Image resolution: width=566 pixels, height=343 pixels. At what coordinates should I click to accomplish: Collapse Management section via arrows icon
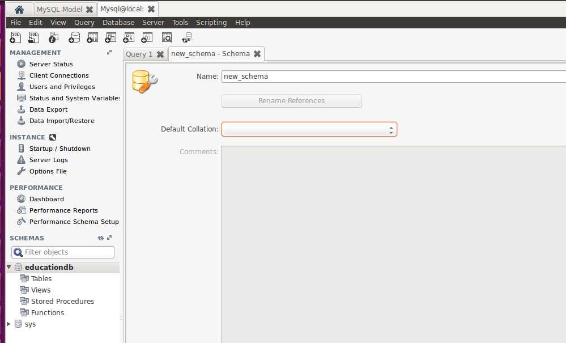click(109, 52)
